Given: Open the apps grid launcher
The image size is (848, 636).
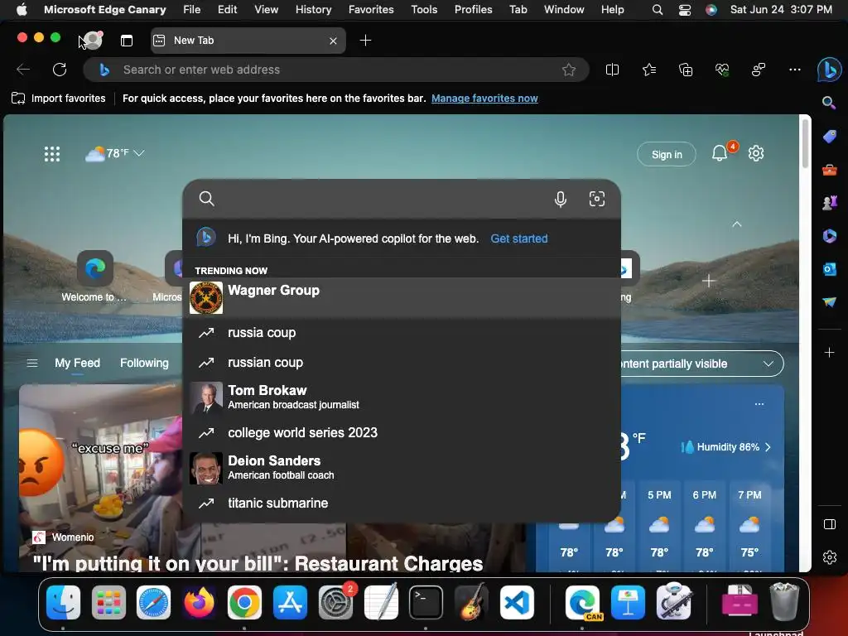Looking at the screenshot, I should (x=52, y=154).
